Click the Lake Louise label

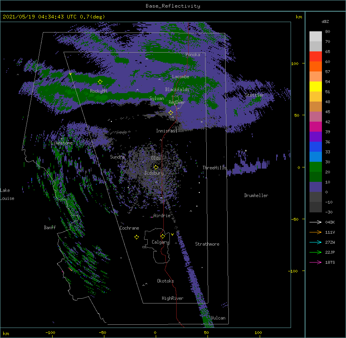(x=7, y=194)
